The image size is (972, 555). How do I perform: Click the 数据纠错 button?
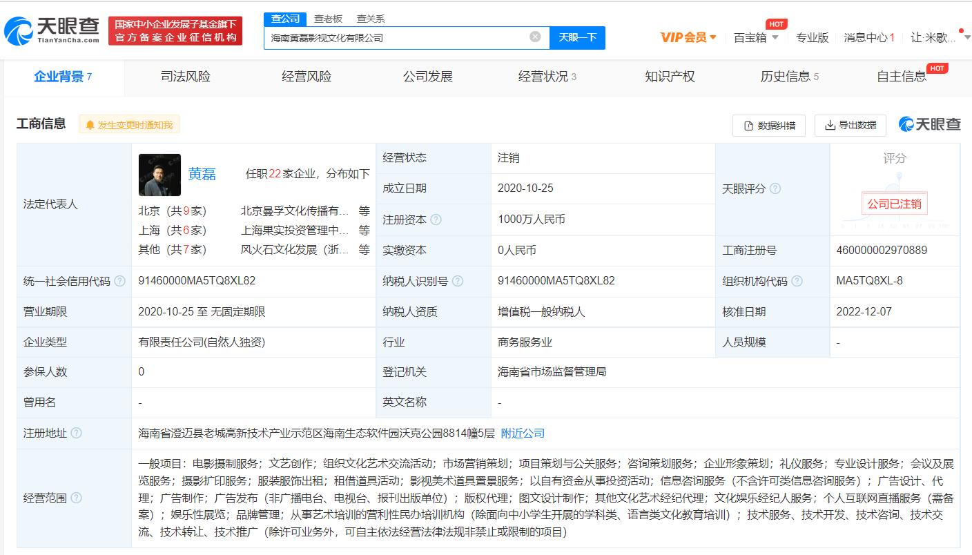tap(769, 125)
